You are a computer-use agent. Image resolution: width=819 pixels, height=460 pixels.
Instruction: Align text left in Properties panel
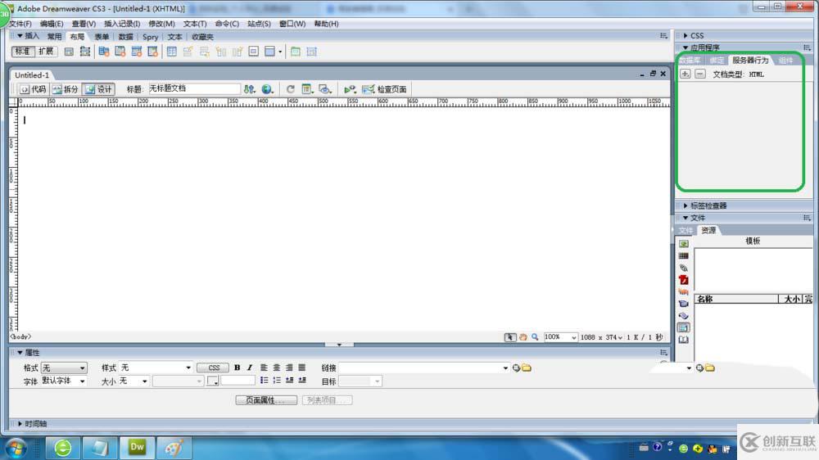pos(264,368)
